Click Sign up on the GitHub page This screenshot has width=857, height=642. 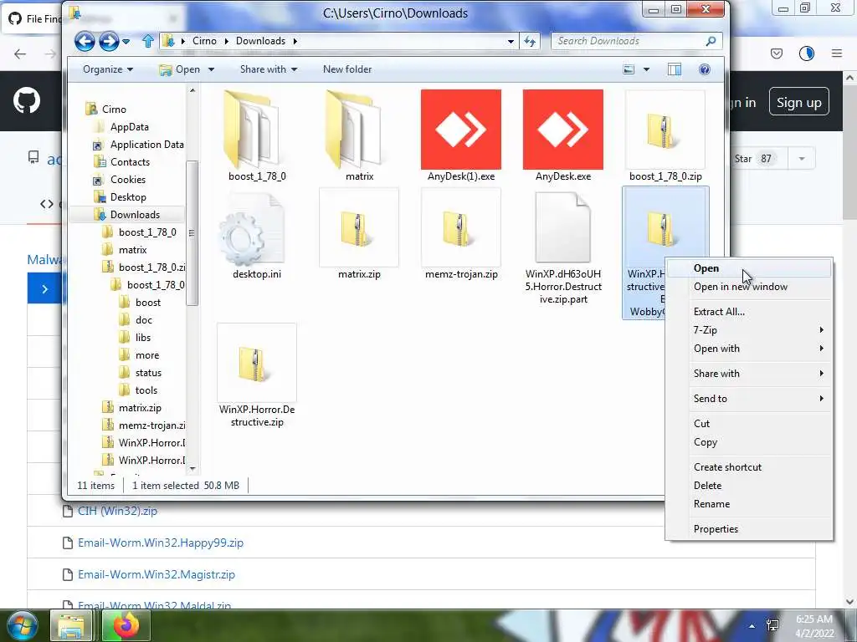pyautogui.click(x=798, y=102)
